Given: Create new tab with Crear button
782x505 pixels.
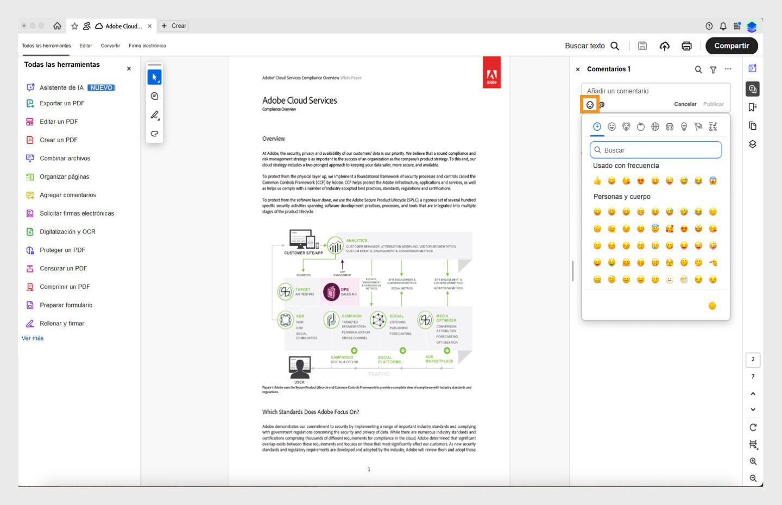Looking at the screenshot, I should (174, 26).
